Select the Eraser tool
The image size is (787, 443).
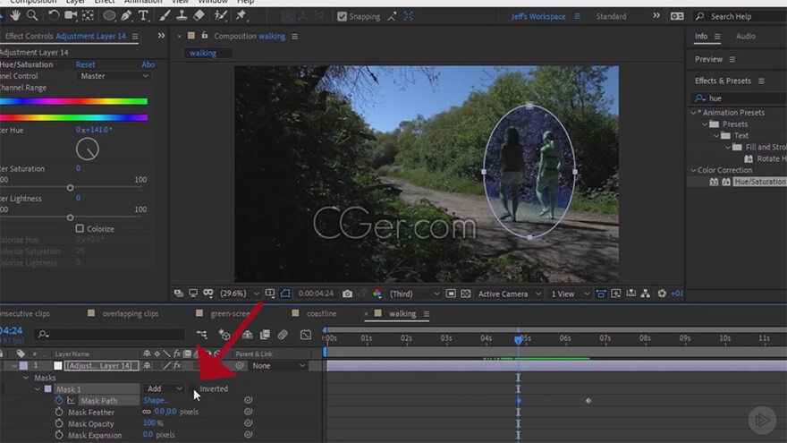coord(199,16)
